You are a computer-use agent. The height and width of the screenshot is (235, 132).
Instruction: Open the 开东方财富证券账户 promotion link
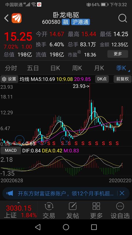[65, 193]
